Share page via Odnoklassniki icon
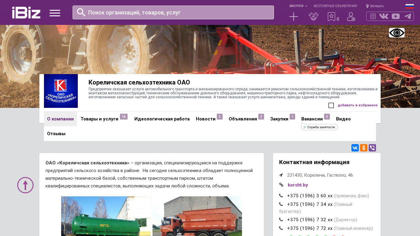Screen dimensions: 420x236 tap(364, 148)
